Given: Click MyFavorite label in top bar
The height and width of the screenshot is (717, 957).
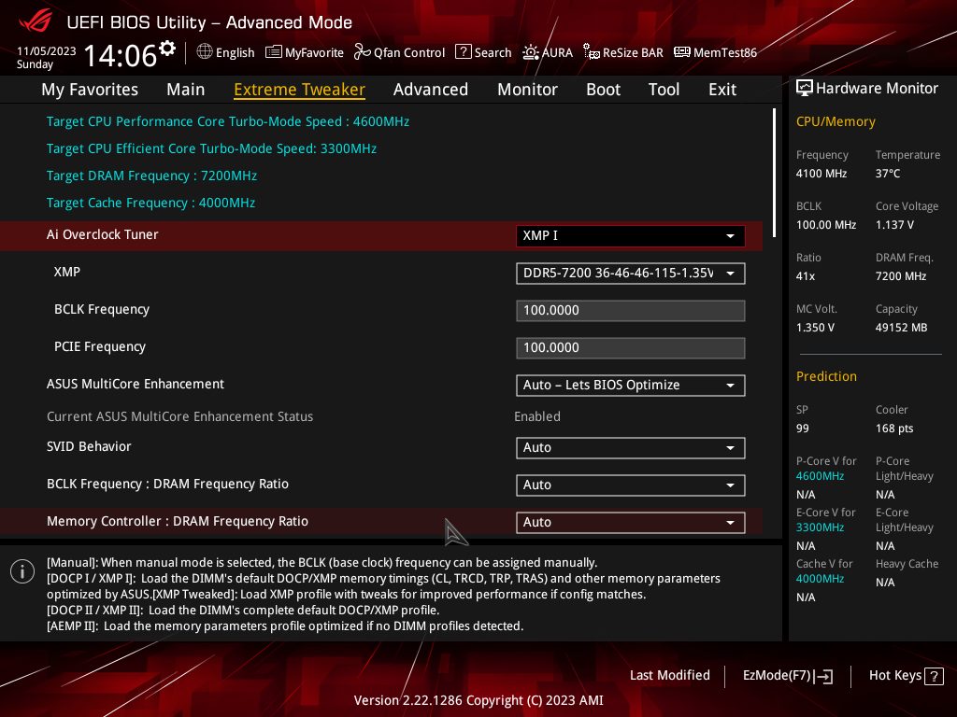Looking at the screenshot, I should [314, 52].
